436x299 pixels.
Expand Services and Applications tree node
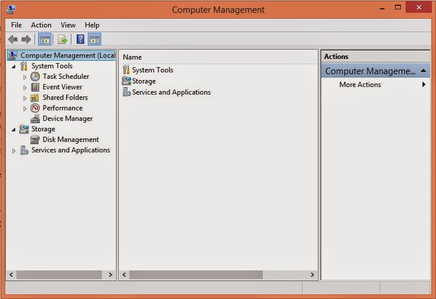click(13, 151)
